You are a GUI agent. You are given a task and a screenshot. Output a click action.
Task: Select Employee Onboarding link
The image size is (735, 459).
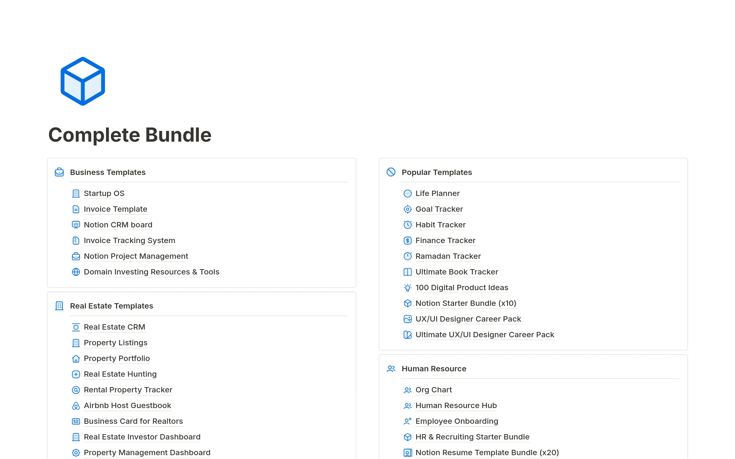456,421
